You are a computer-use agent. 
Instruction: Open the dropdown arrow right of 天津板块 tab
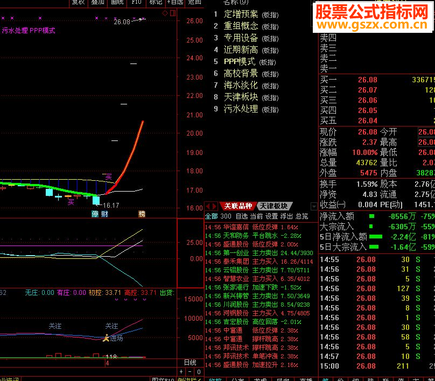click(x=314, y=206)
